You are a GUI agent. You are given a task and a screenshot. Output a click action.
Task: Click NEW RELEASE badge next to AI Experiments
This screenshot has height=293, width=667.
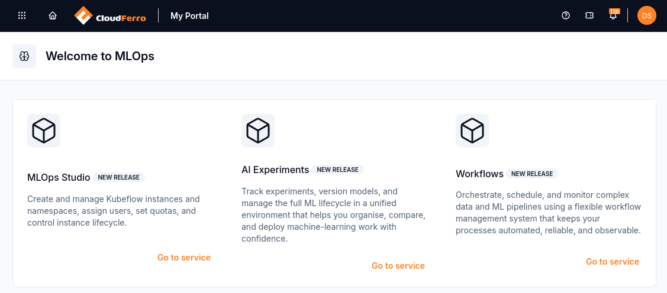pyautogui.click(x=338, y=170)
